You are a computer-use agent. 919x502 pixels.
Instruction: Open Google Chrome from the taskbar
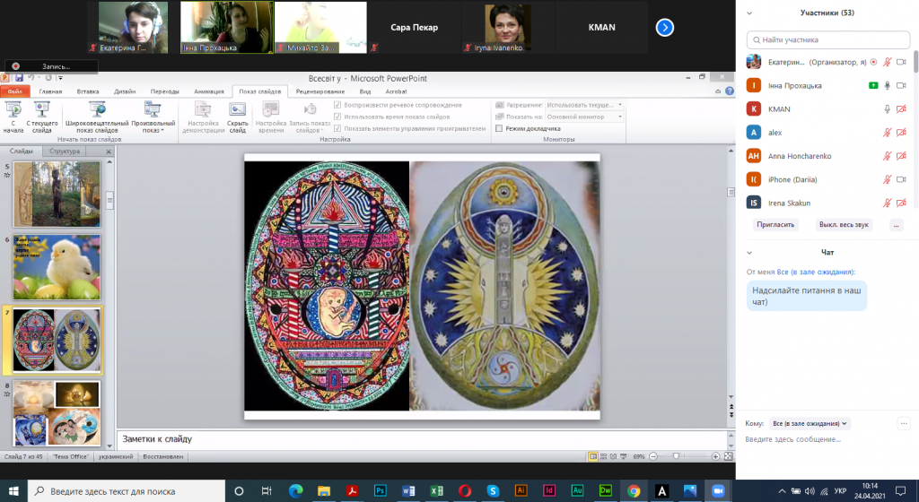pos(634,491)
